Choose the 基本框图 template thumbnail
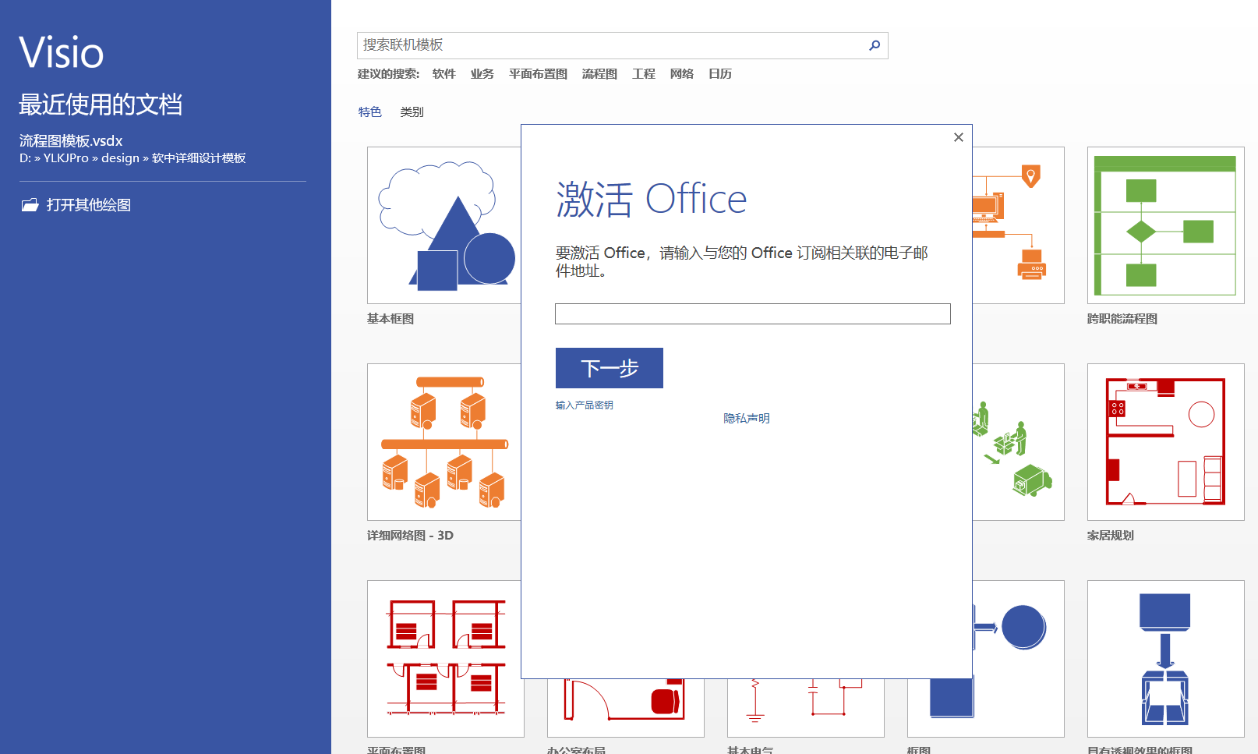This screenshot has height=754, width=1258. coord(444,225)
